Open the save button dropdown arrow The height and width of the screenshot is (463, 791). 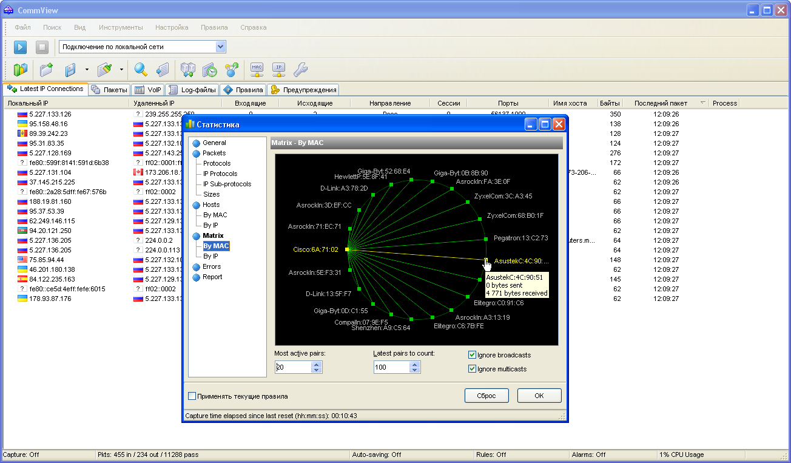pyautogui.click(x=87, y=70)
